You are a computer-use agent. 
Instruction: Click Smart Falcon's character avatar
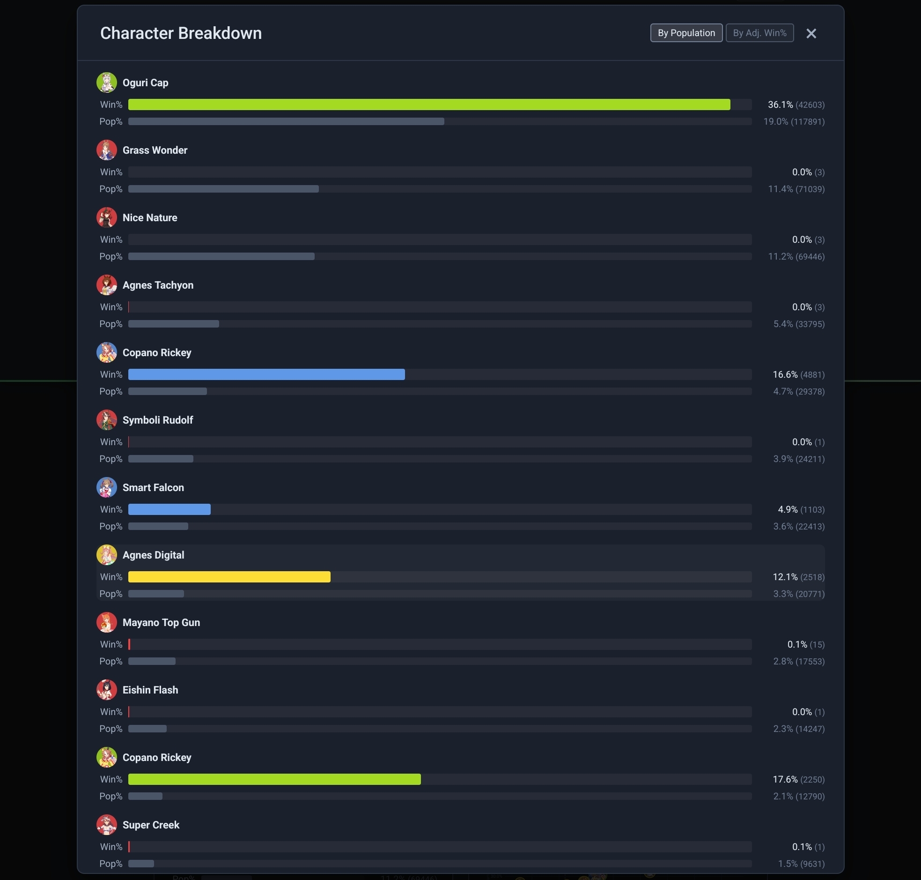[106, 488]
